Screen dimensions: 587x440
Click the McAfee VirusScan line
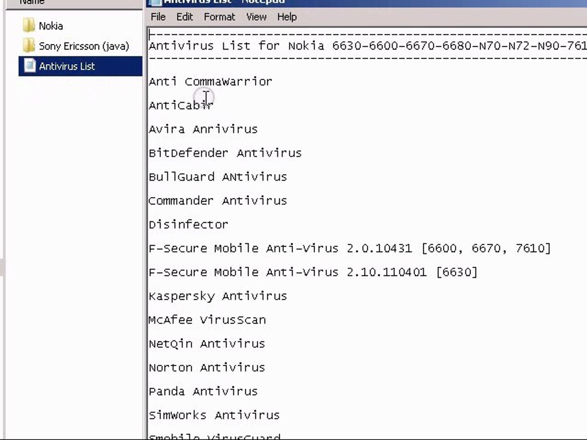[x=207, y=320]
